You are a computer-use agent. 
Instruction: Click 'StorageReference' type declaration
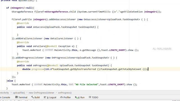click(x=22, y=12)
